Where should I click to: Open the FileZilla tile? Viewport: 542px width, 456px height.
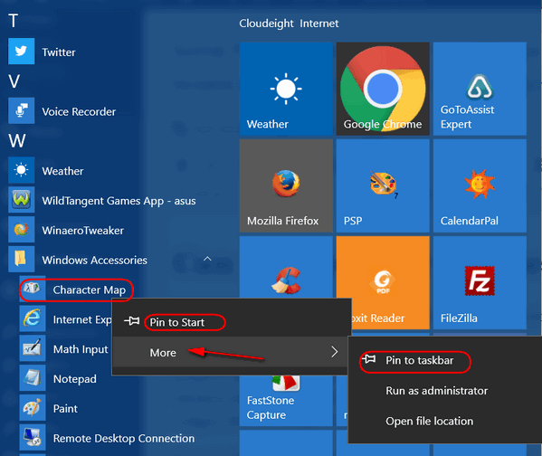point(480,282)
